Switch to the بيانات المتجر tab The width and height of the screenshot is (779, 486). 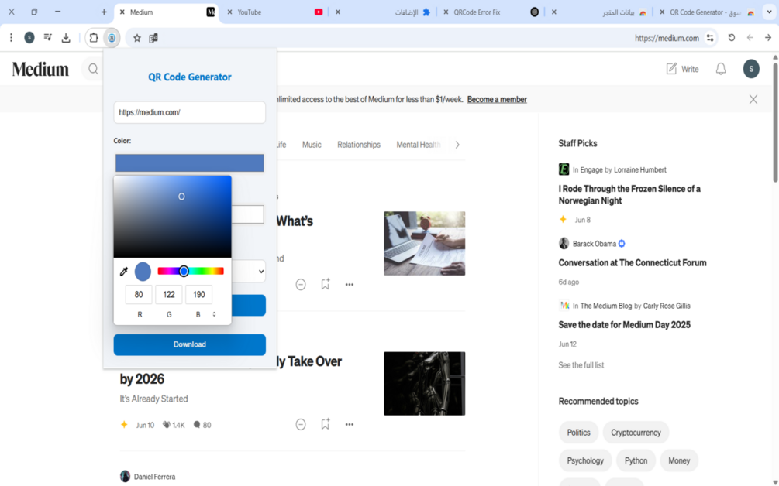pos(599,12)
